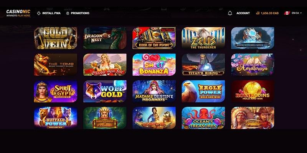Viewport: 307px width, 153px height.
Task: Click the Promotions badge icon
Action: point(68,13)
